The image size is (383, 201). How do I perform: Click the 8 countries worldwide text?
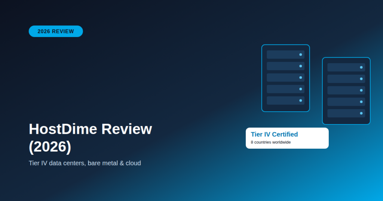coord(271,142)
